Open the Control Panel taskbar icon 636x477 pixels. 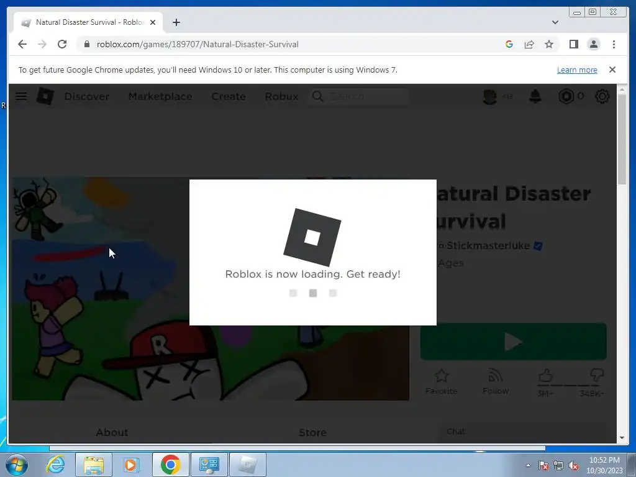click(x=209, y=465)
